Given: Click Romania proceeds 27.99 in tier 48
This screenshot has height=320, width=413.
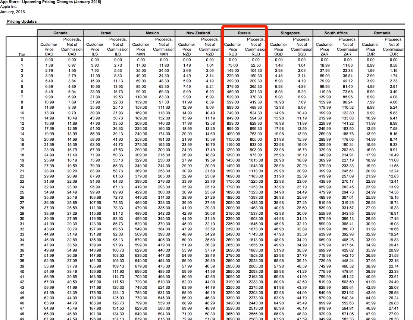Looking at the screenshot, I should (x=394, y=314).
